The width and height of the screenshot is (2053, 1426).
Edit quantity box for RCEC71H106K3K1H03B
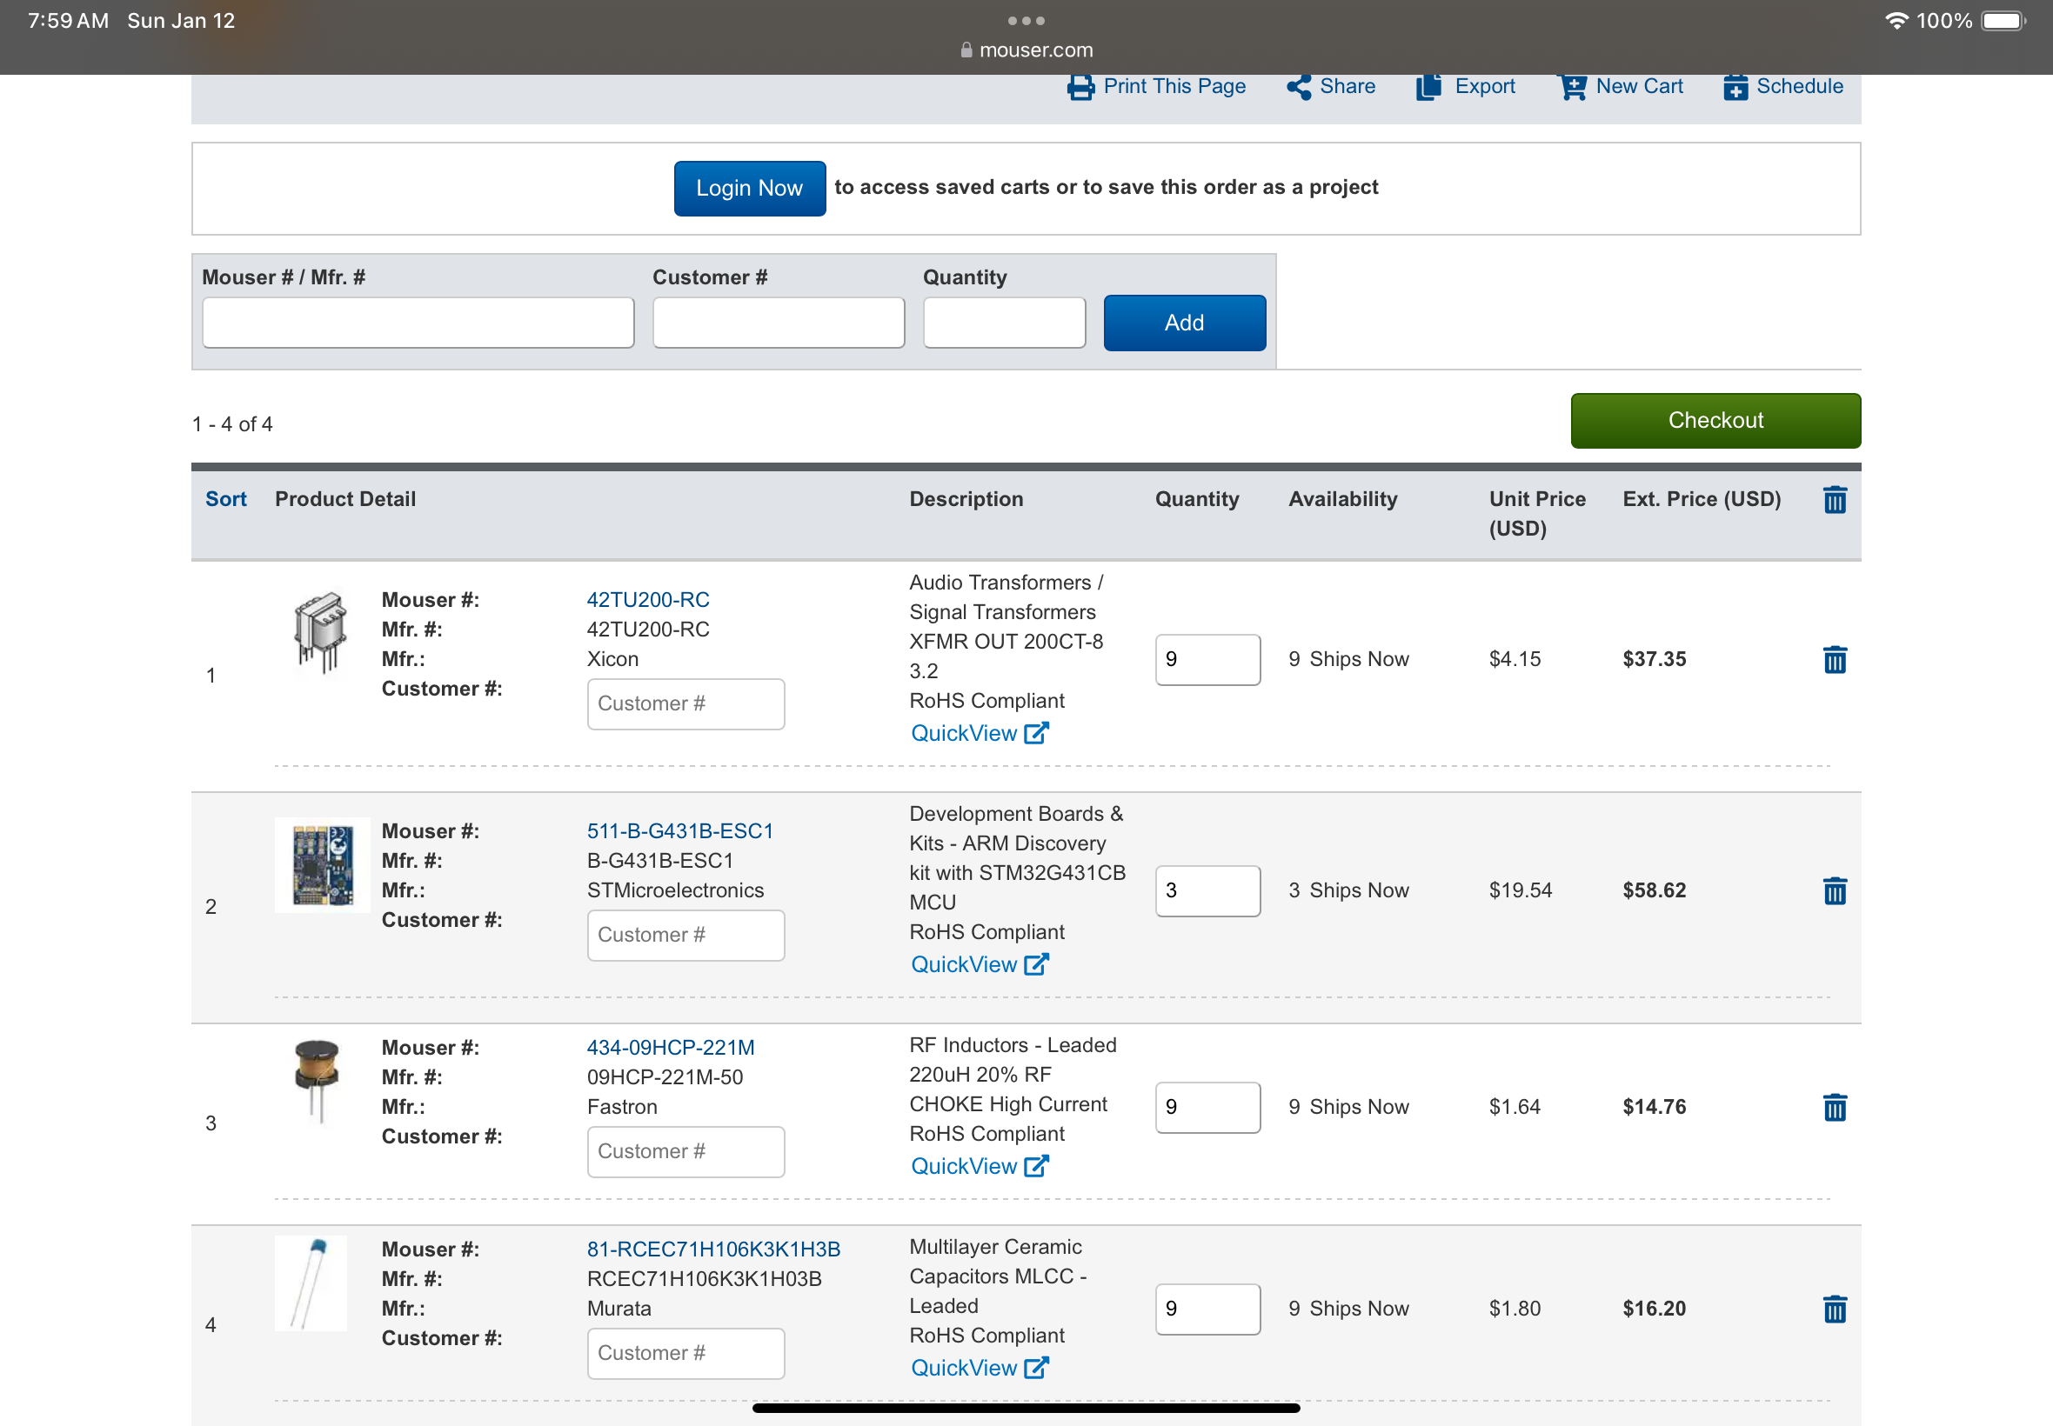[1207, 1309]
